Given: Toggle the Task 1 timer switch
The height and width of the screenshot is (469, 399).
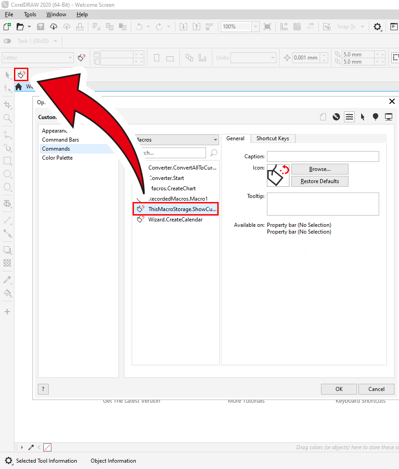Looking at the screenshot, I should [x=7, y=41].
